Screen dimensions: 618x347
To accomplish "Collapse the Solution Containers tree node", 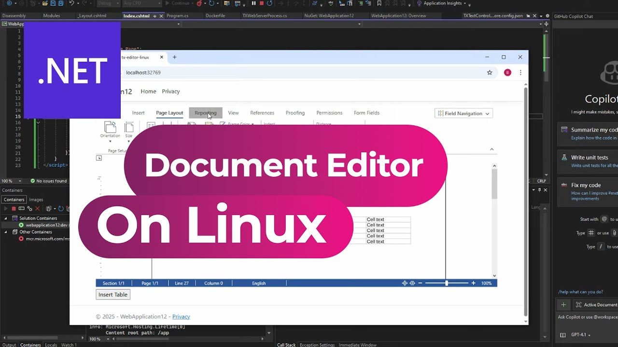I will coord(6,218).
